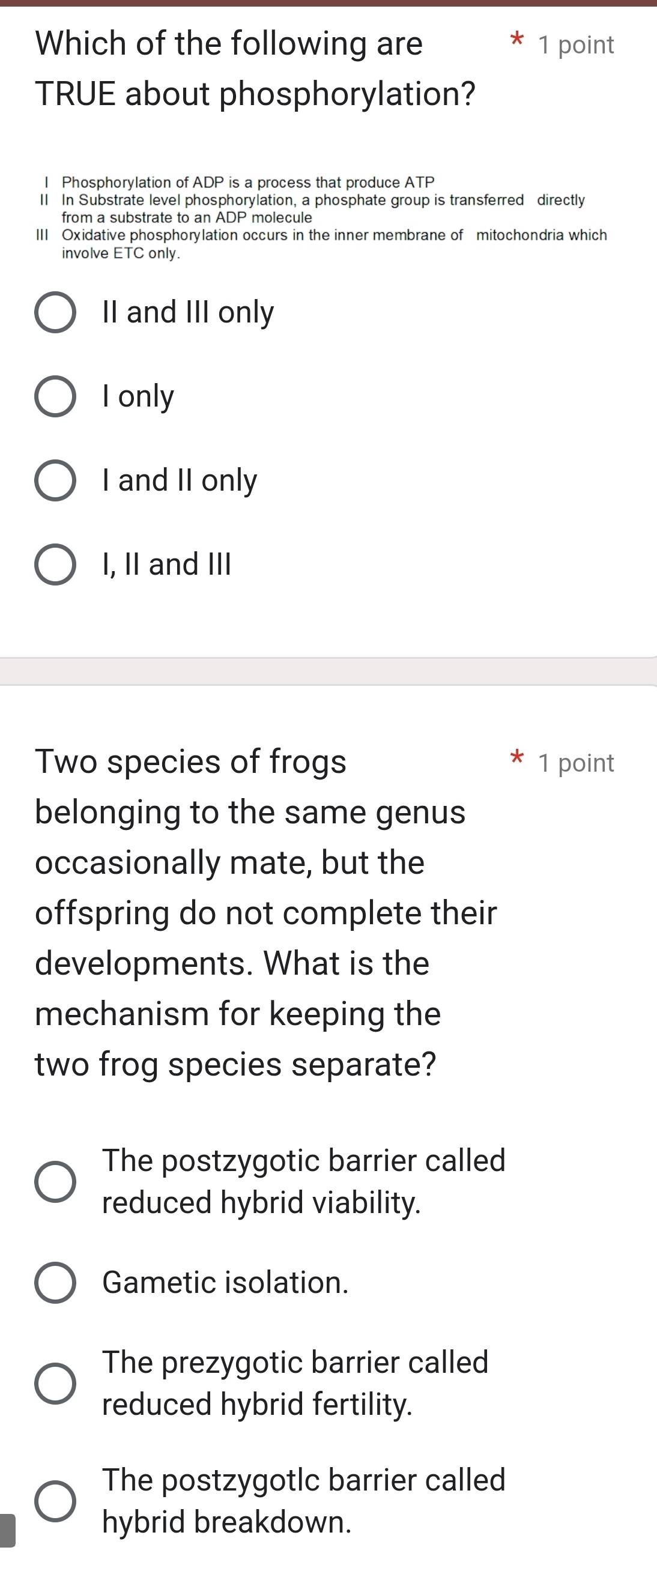Click '1 point' label on the frog question

pyautogui.click(x=575, y=763)
